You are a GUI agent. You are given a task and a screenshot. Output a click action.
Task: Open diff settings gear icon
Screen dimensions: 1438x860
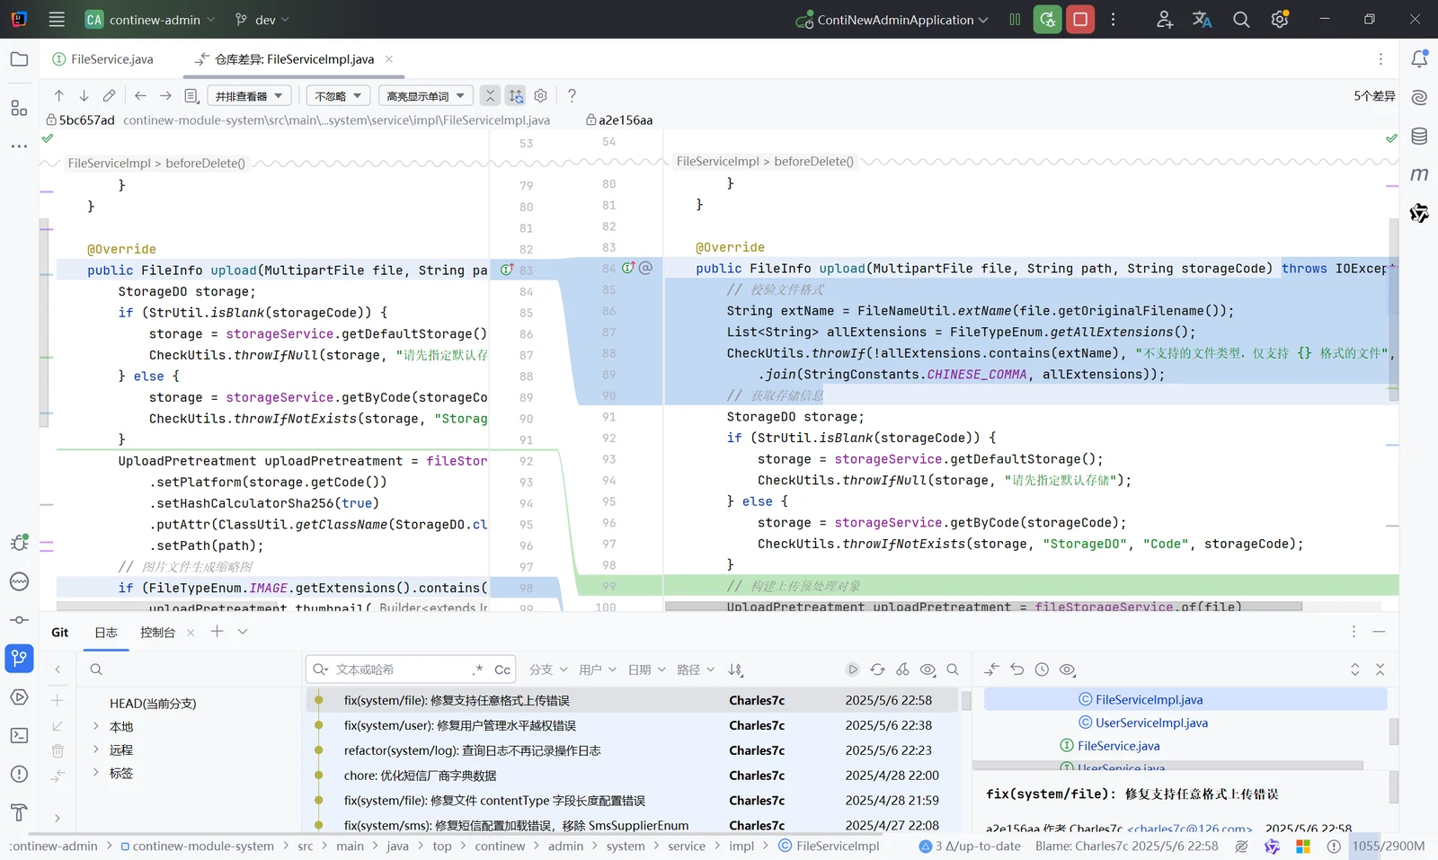(540, 95)
